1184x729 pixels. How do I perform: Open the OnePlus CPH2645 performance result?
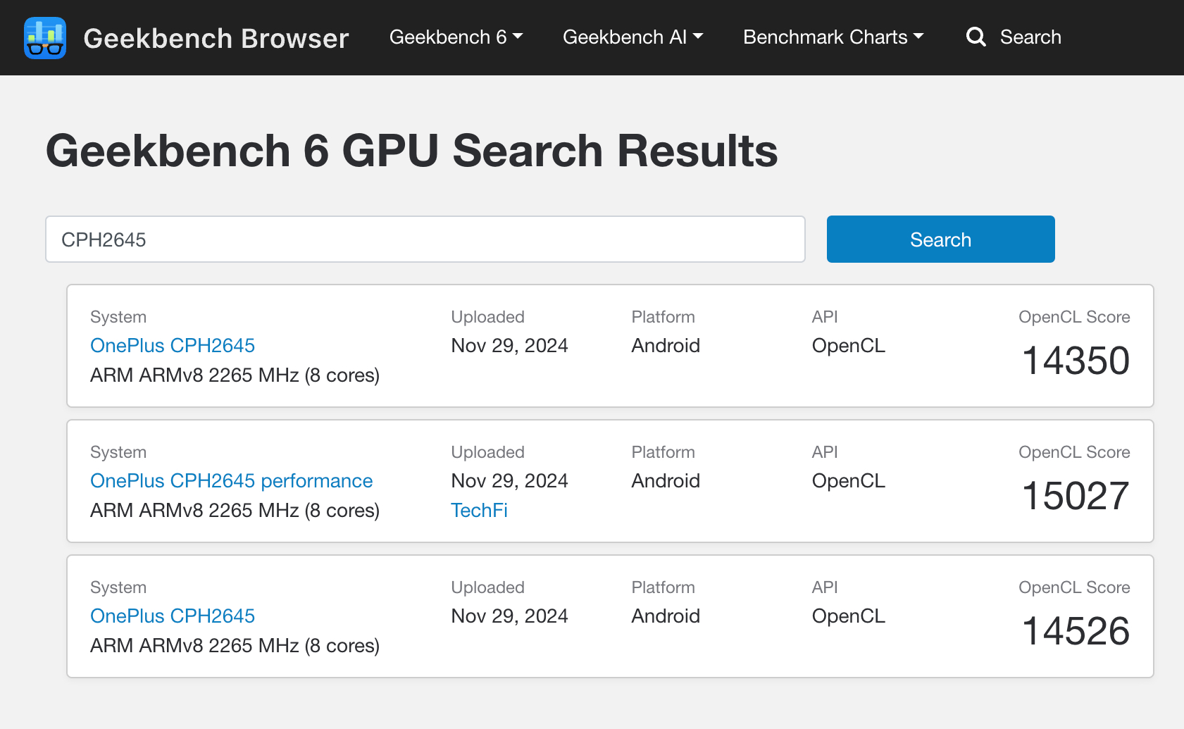tap(231, 481)
